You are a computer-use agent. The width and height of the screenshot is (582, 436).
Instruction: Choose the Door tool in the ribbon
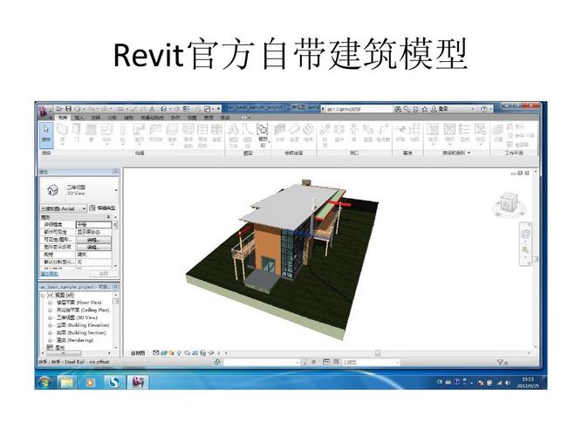click(77, 133)
